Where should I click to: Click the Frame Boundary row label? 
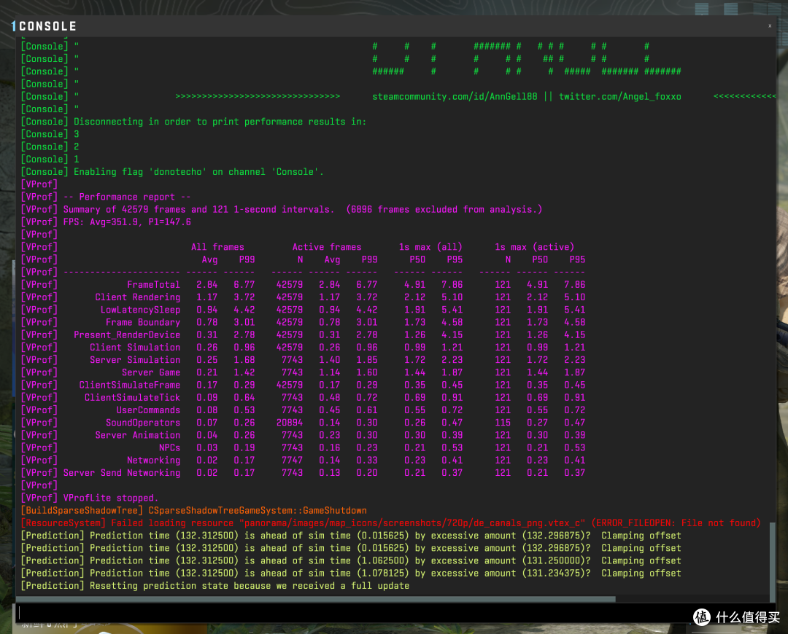(143, 322)
